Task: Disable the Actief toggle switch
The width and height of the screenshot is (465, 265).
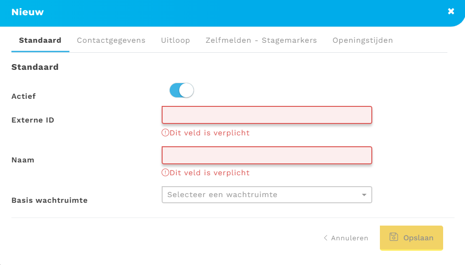Action: tap(182, 90)
